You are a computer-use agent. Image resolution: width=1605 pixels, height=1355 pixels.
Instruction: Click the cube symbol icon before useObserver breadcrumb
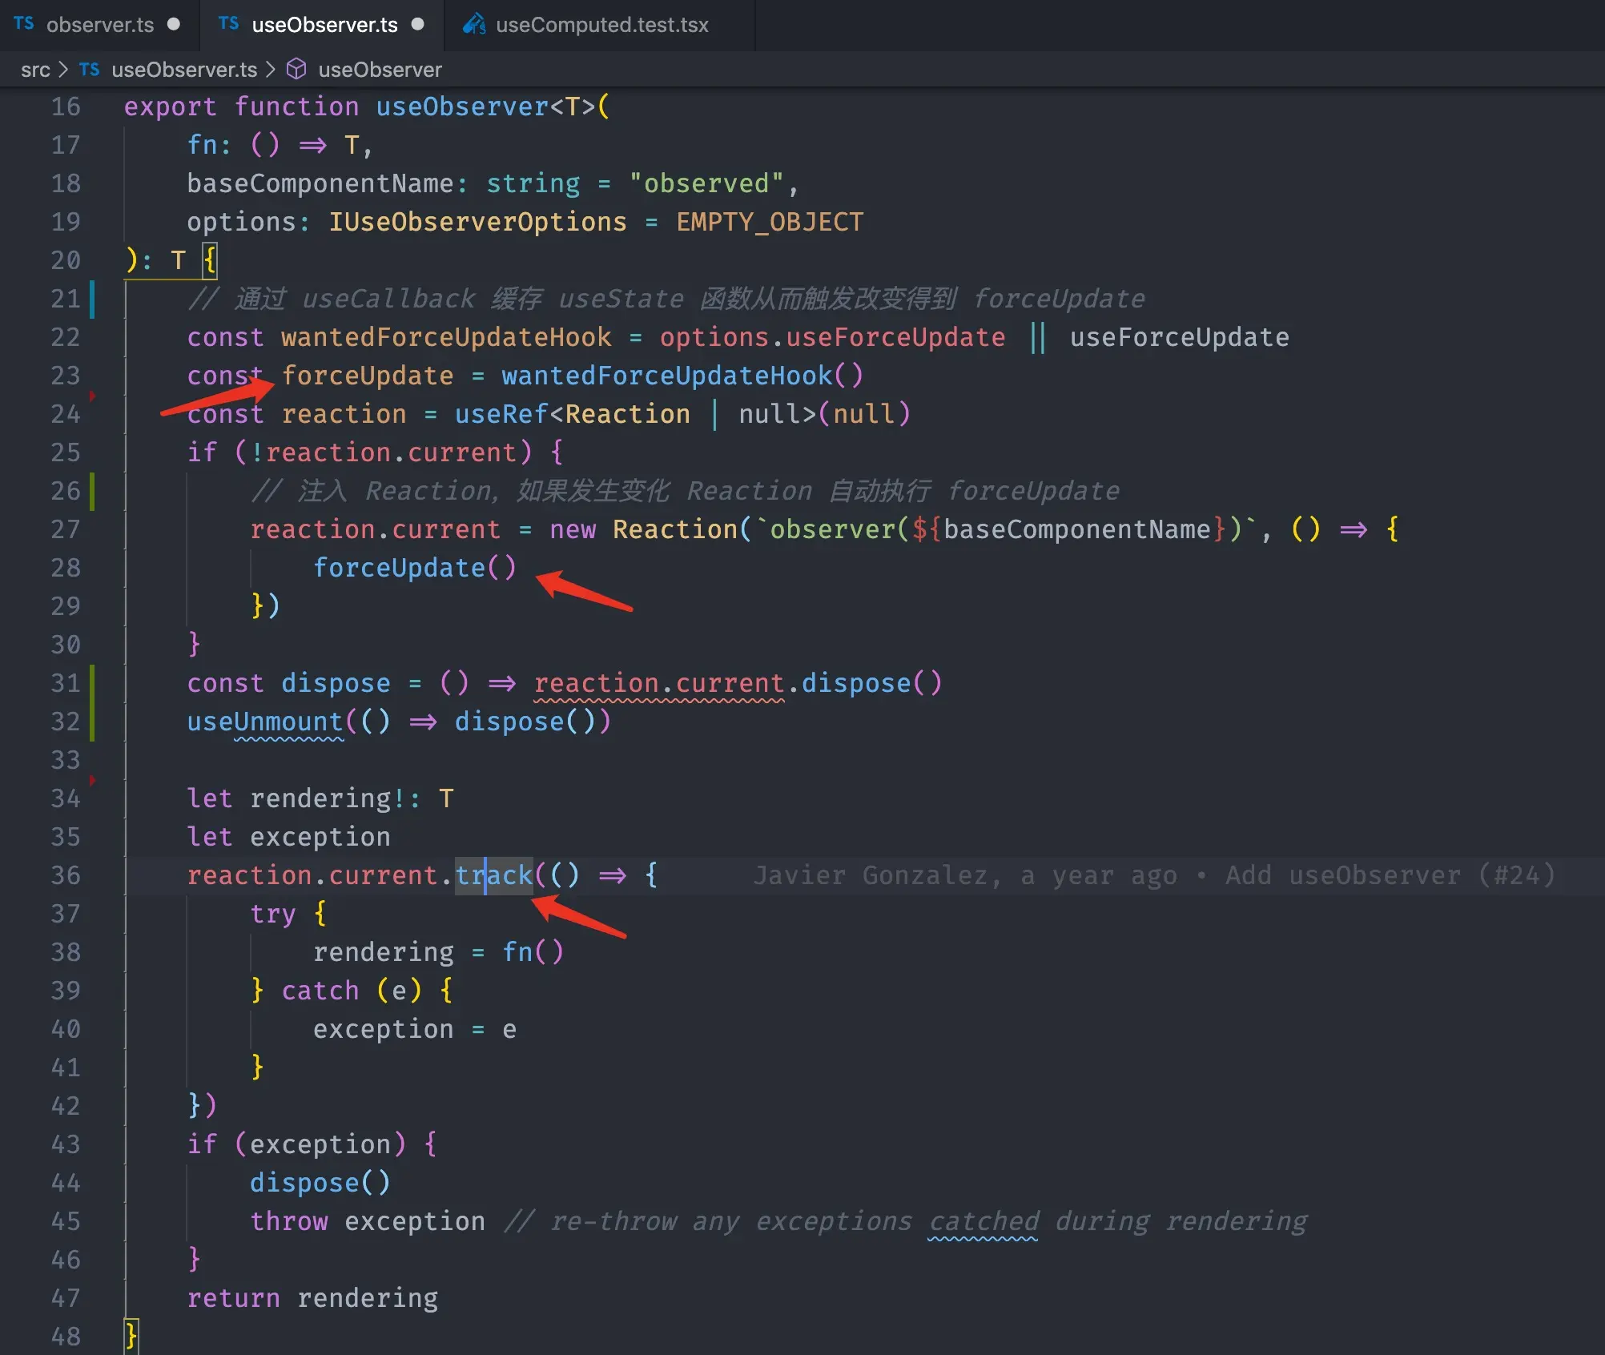(x=296, y=70)
